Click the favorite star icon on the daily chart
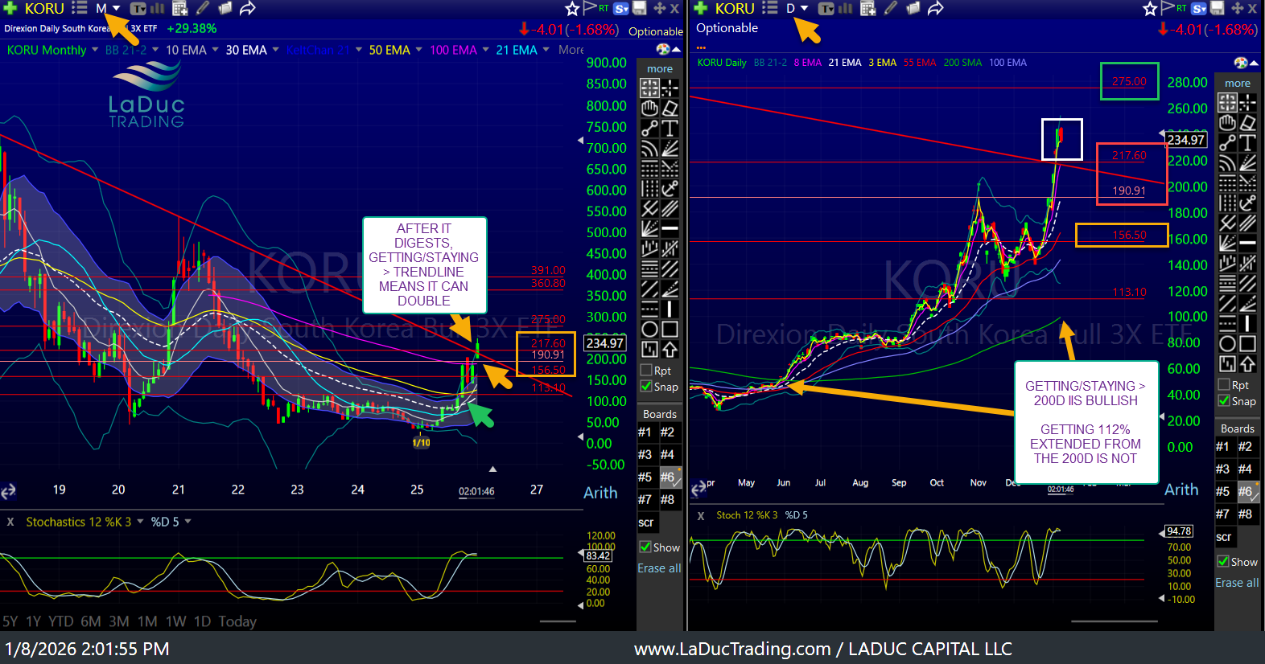 [x=1150, y=8]
